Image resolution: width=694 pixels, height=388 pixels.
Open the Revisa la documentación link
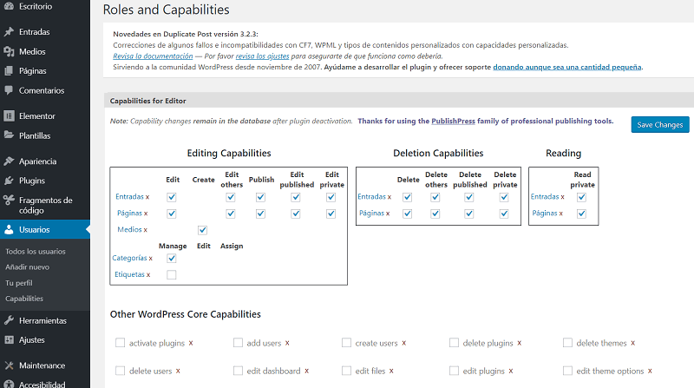154,56
